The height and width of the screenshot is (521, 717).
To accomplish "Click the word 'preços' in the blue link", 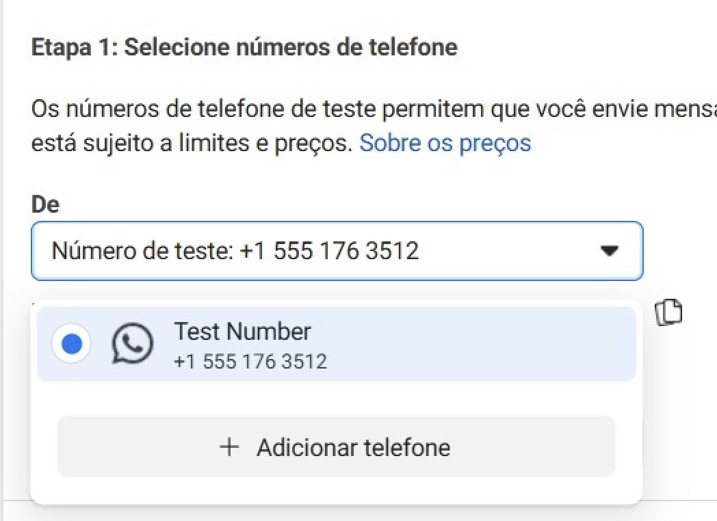I will [x=496, y=143].
